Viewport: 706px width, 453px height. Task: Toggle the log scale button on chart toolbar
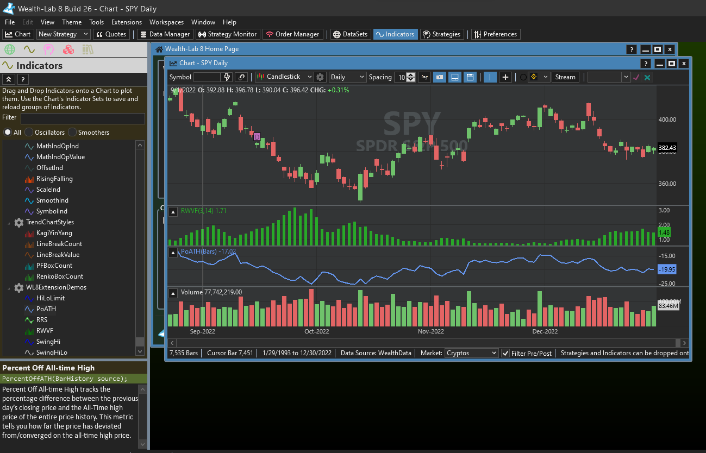[x=424, y=77]
